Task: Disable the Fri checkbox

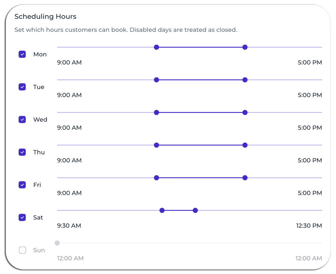Action: 22,185
